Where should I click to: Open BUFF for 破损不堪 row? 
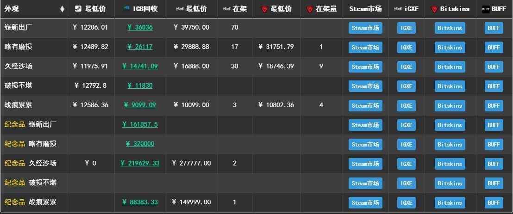(494, 86)
